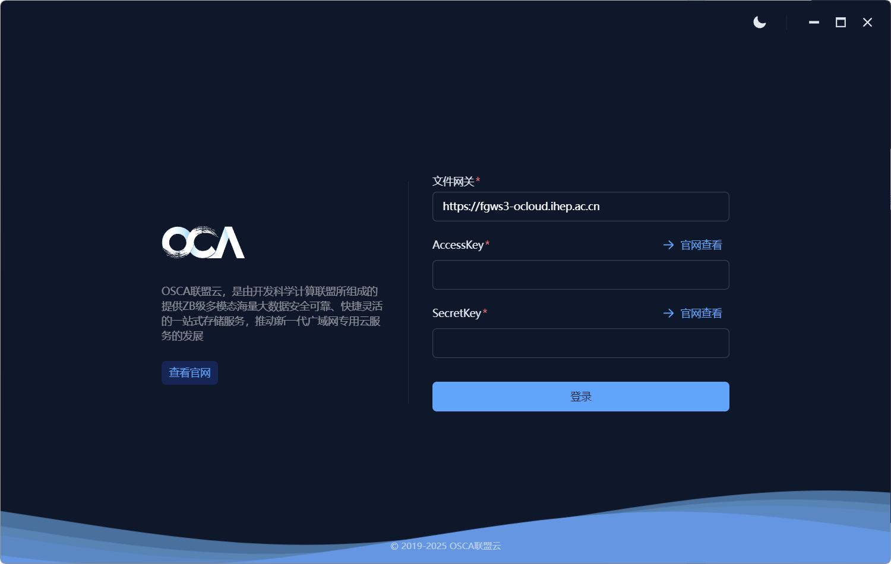Close the OSCA login window
This screenshot has height=564, width=891.
coord(867,23)
